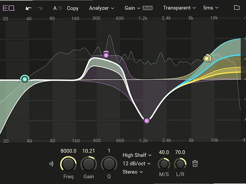Viewport: 246px width, 184px height.
Task: Click the purple bell band node
Action: pyautogui.click(x=146, y=121)
